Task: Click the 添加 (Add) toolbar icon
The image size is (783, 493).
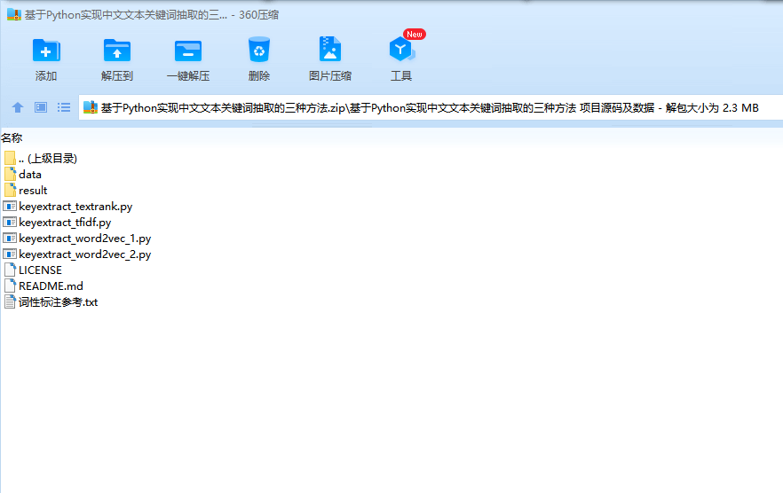Action: point(46,50)
